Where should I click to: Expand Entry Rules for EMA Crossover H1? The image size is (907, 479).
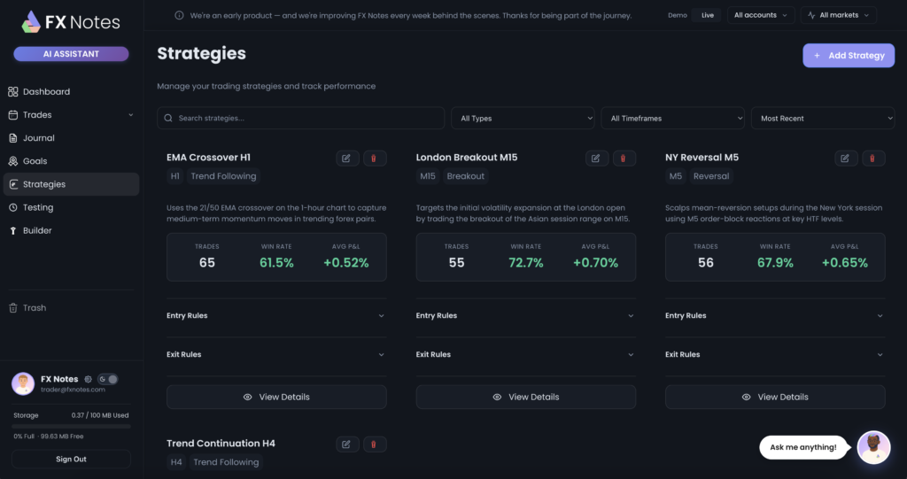pyautogui.click(x=276, y=316)
